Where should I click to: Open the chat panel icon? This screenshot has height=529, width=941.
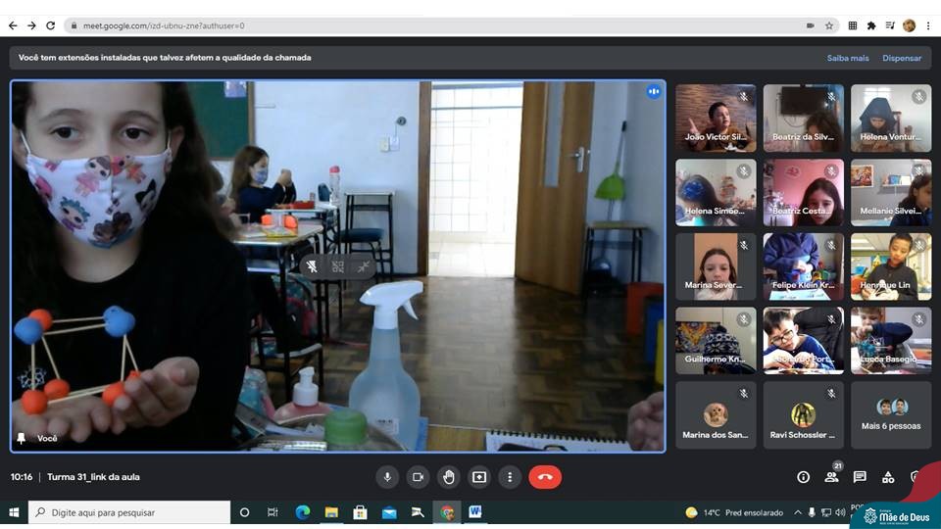(x=860, y=477)
